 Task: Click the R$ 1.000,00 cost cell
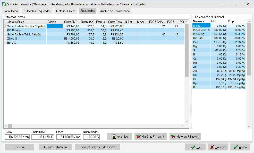point(71,39)
